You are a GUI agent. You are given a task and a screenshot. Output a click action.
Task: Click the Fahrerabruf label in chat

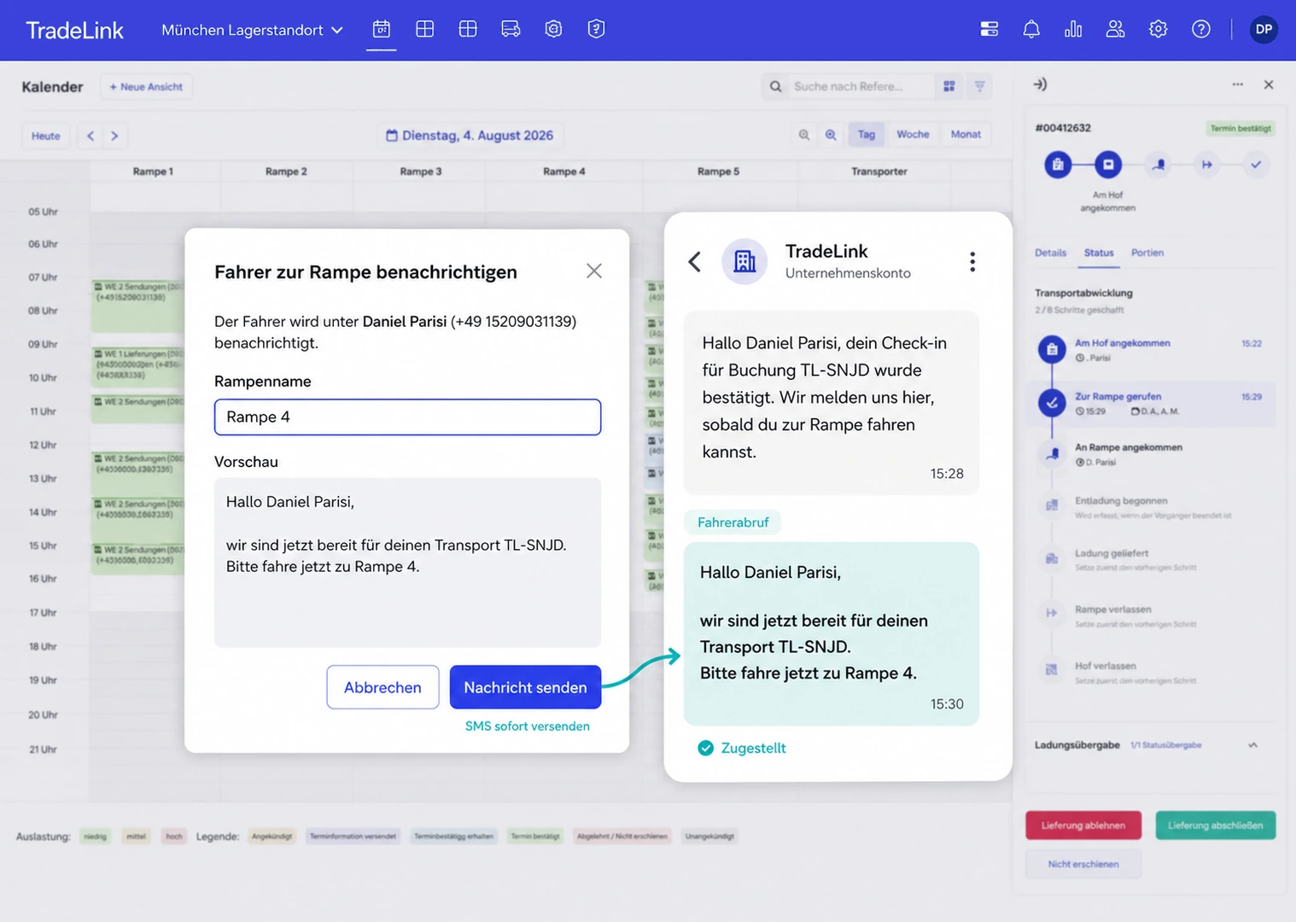coord(733,522)
